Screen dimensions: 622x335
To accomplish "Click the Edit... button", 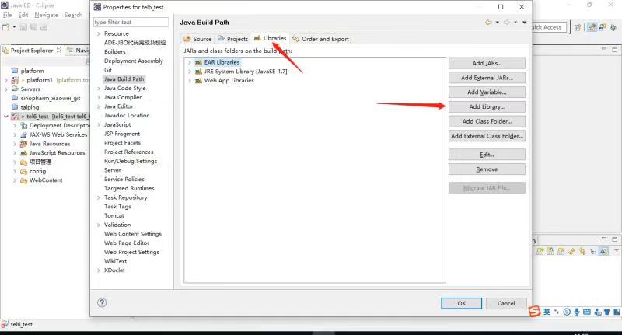I will [x=487, y=155].
